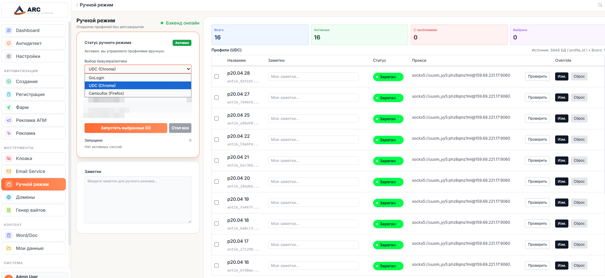The height and width of the screenshot is (278, 605).
Task: Check the box for profile p20.04 28
Action: [216, 77]
